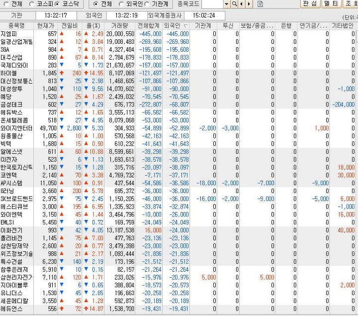Select the 와이지엔터테인먼트 stock row
The height and width of the screenshot is (316, 358).
(178, 128)
